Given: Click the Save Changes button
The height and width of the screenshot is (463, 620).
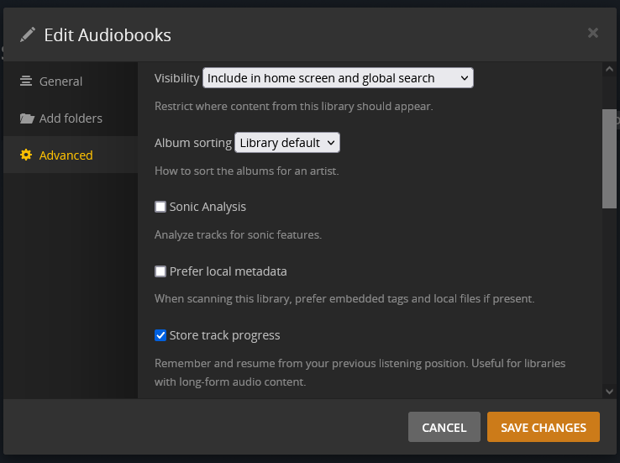Looking at the screenshot, I should coord(543,427).
